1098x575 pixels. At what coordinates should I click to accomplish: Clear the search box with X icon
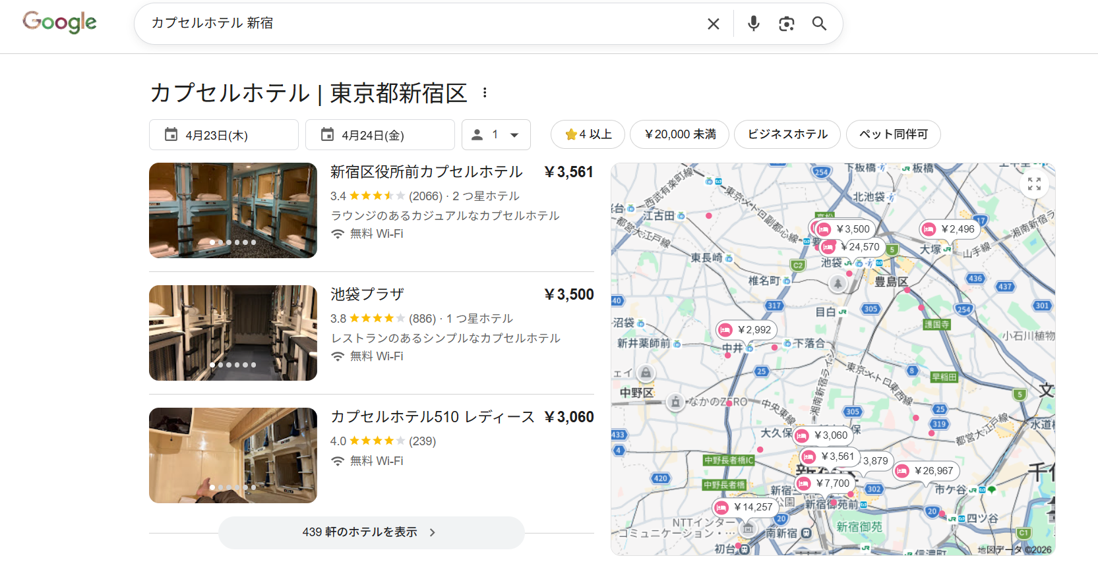pos(713,24)
